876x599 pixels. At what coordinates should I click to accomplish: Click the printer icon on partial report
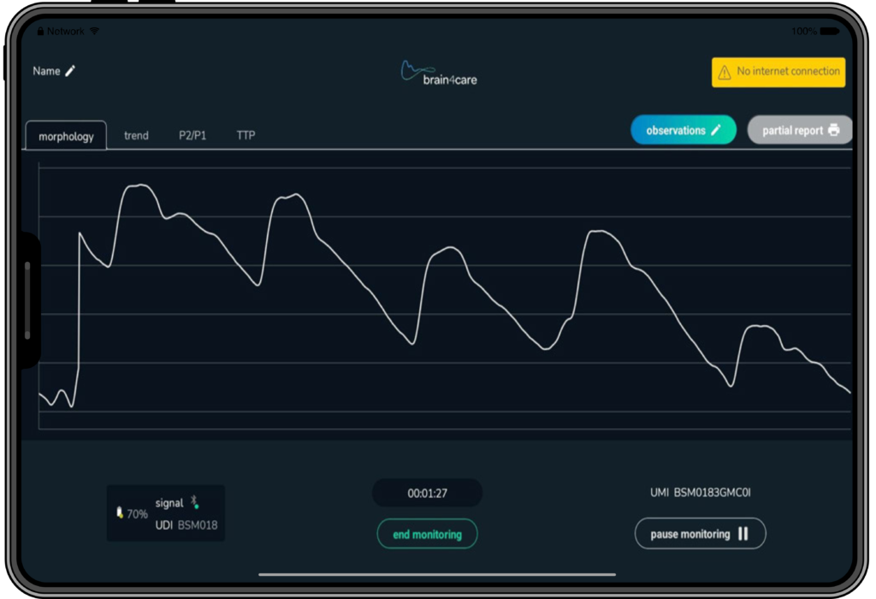coord(834,131)
